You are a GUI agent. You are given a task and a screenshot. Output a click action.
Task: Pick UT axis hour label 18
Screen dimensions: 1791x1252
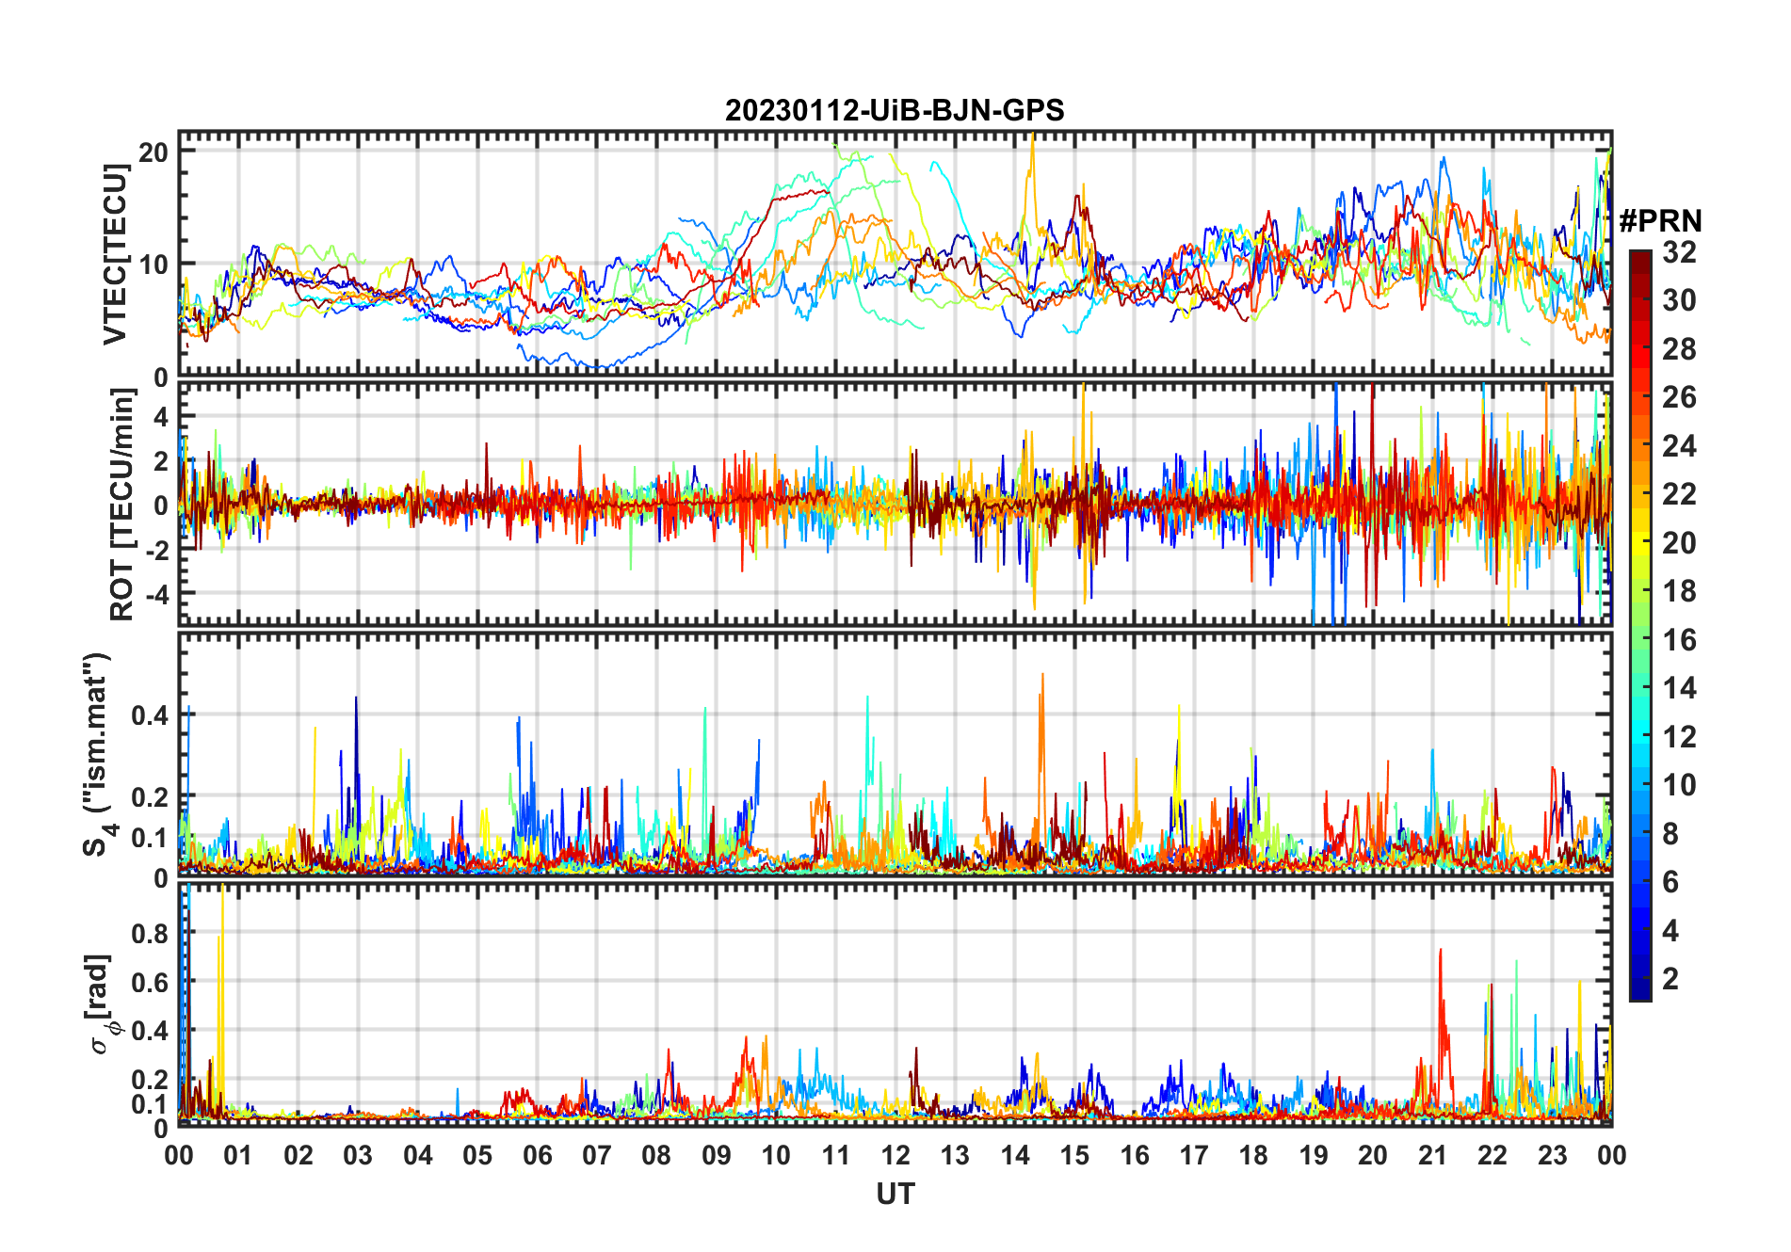pyautogui.click(x=1253, y=1155)
